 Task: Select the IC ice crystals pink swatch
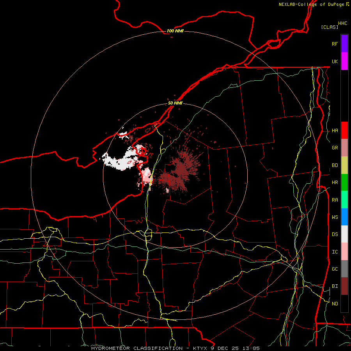(x=344, y=252)
